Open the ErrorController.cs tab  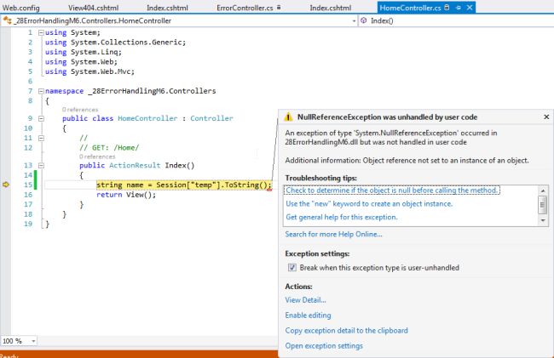(245, 8)
